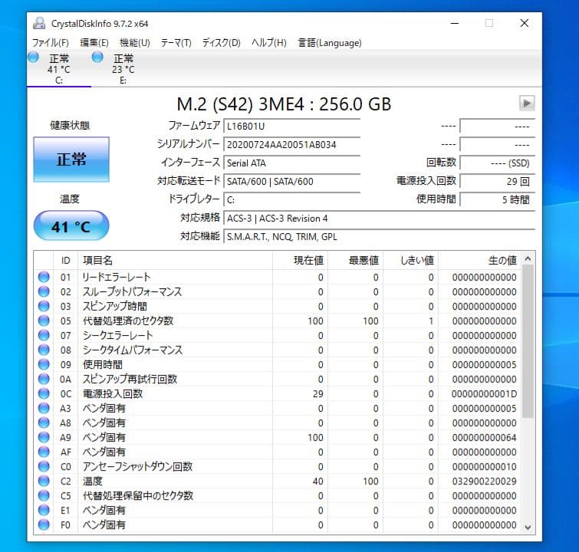Click status icon for ID AF row
The height and width of the screenshot is (552, 579).
pyautogui.click(x=44, y=452)
